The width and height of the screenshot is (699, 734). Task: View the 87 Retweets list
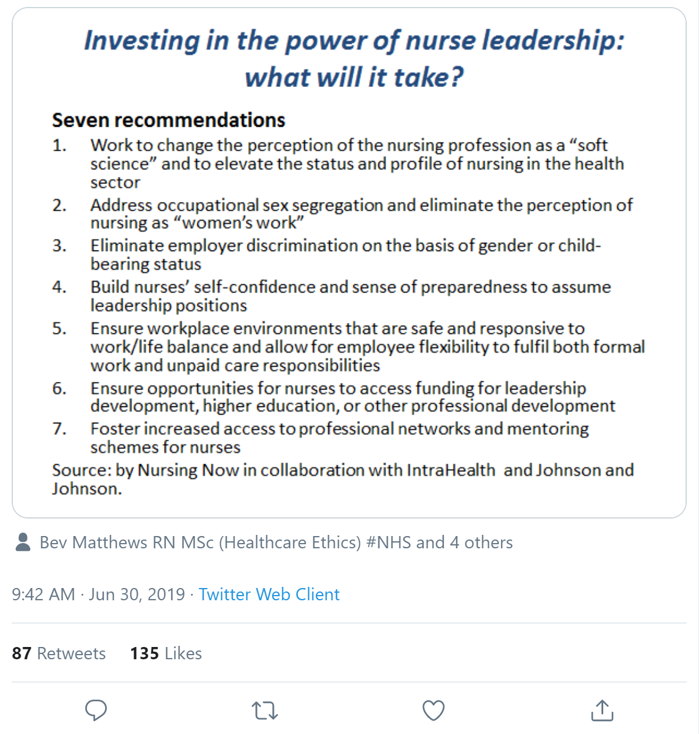click(58, 653)
